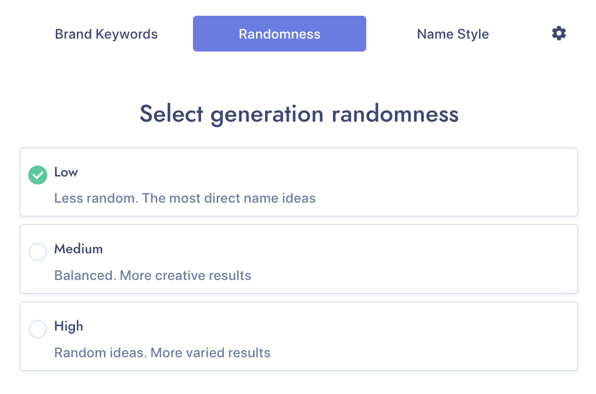Image resolution: width=596 pixels, height=394 pixels.
Task: Click the Low option title text
Action: click(66, 172)
